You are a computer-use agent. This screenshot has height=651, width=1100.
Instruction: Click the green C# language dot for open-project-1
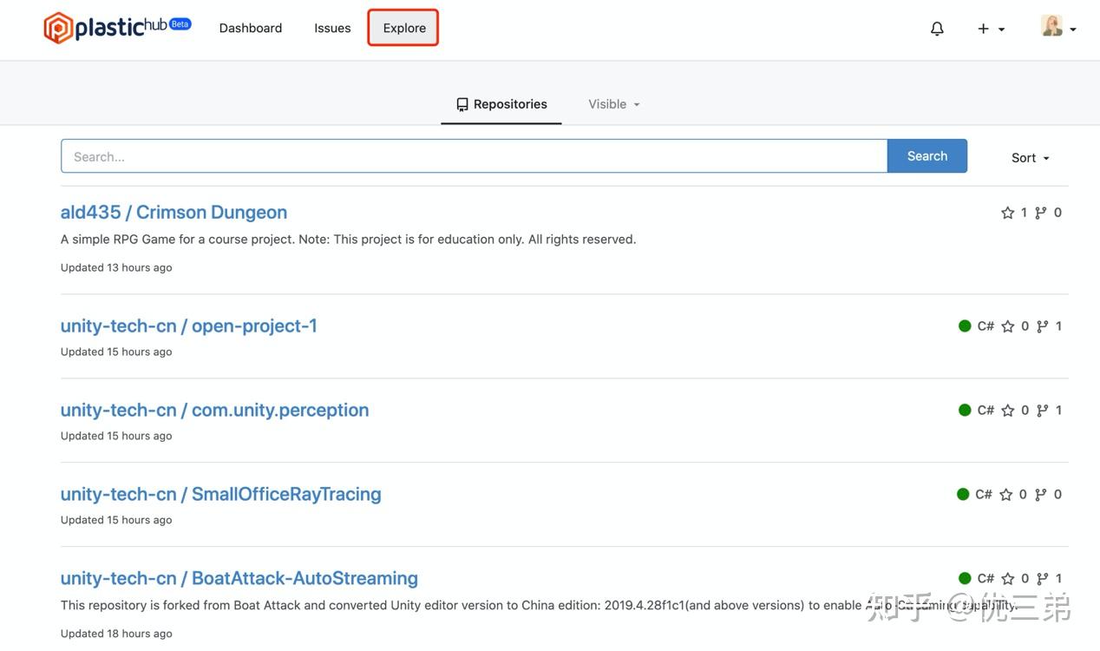pos(965,326)
